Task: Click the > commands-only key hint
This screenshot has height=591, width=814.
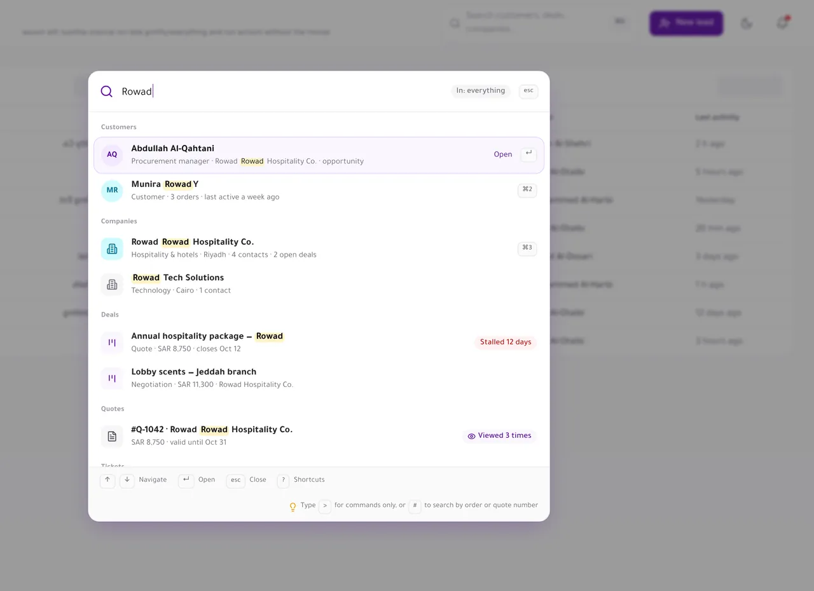Action: [325, 506]
